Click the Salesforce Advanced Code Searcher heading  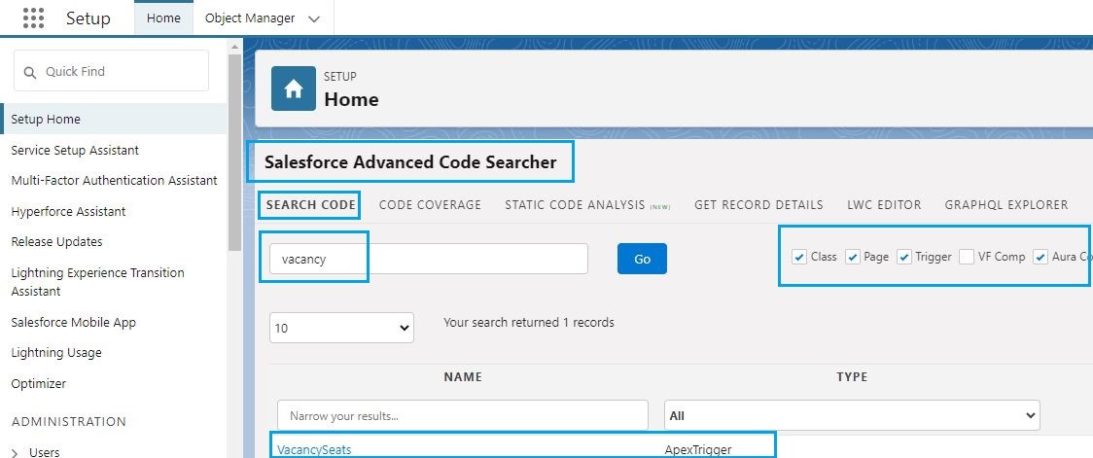410,162
